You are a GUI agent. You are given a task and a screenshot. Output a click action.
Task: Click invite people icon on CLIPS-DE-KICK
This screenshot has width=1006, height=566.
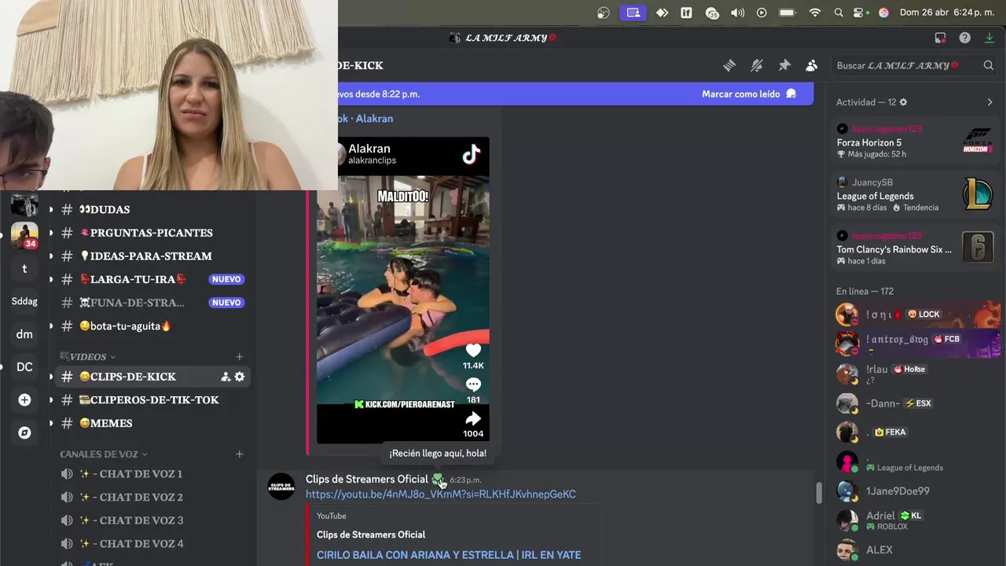(x=226, y=377)
